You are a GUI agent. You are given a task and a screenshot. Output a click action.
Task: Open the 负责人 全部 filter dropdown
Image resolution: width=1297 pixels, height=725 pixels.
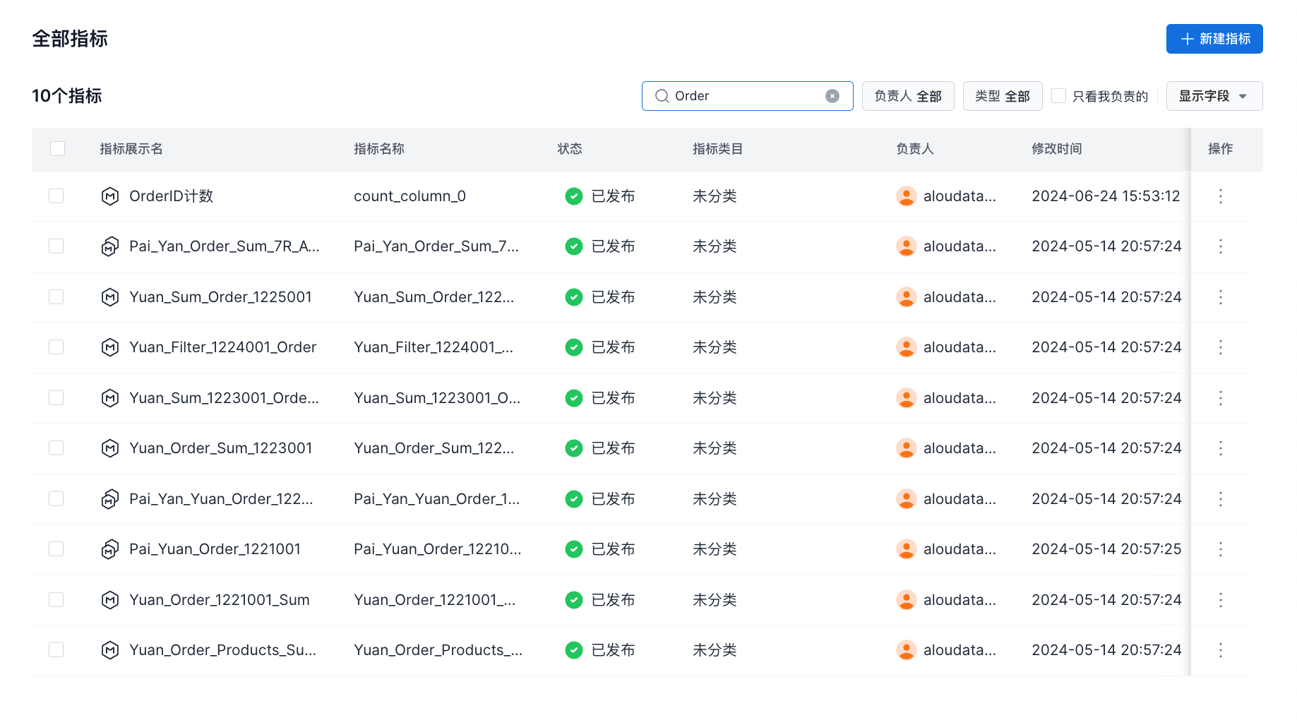907,96
